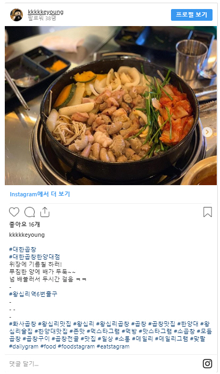Open comments via speech bubble icon
The image size is (220, 374).
pyautogui.click(x=30, y=212)
